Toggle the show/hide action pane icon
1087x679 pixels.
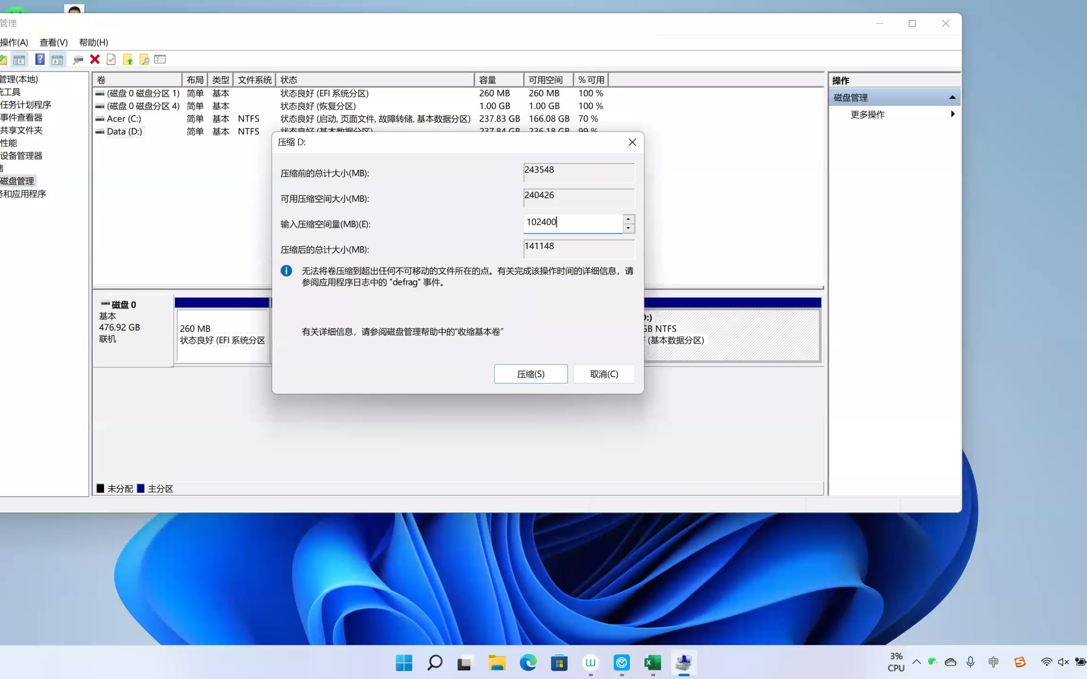tap(57, 59)
